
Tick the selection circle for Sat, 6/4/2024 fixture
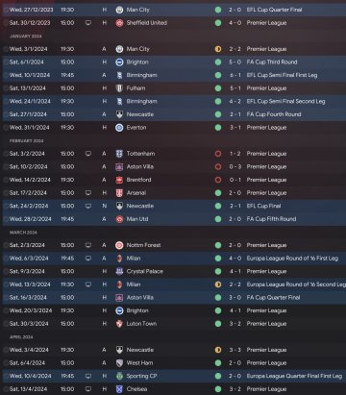pyautogui.click(x=6, y=363)
